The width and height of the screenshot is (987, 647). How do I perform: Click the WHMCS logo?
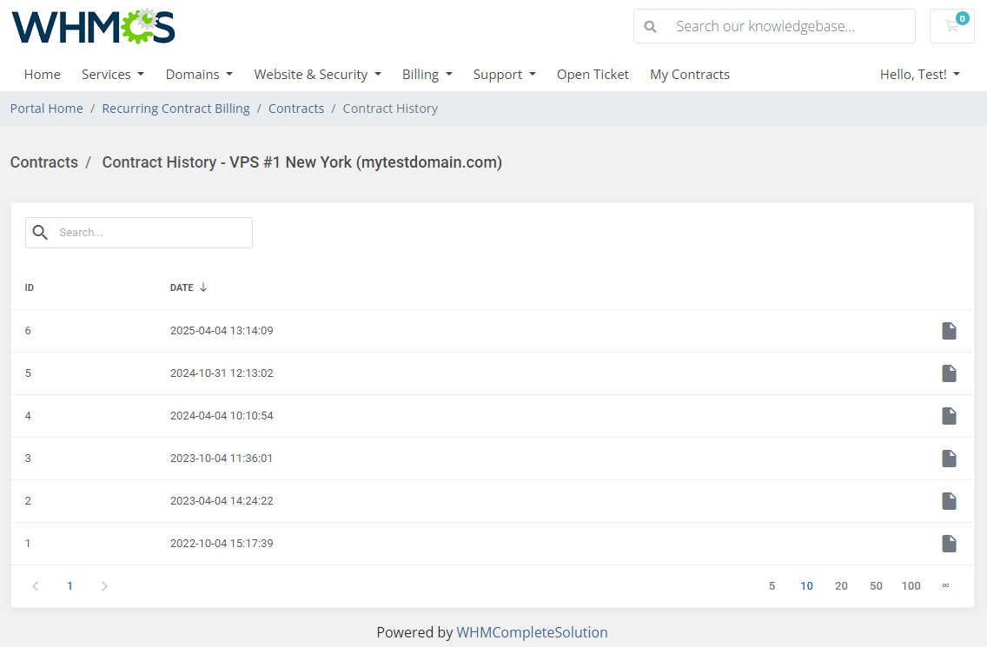click(x=93, y=27)
